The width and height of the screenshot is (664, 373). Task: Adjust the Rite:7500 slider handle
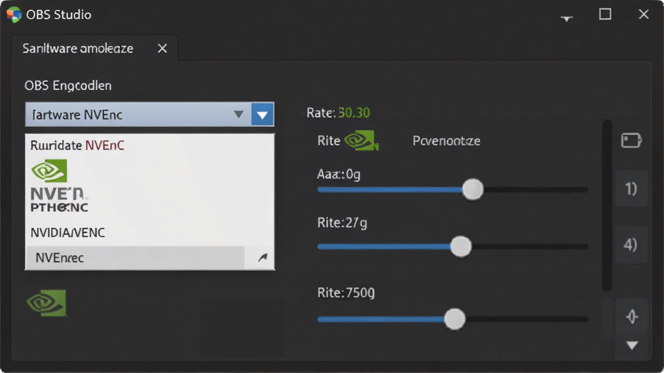coord(455,319)
